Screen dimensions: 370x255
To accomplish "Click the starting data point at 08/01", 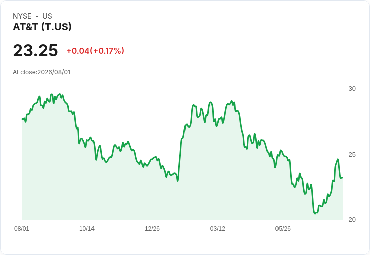I will (x=22, y=119).
